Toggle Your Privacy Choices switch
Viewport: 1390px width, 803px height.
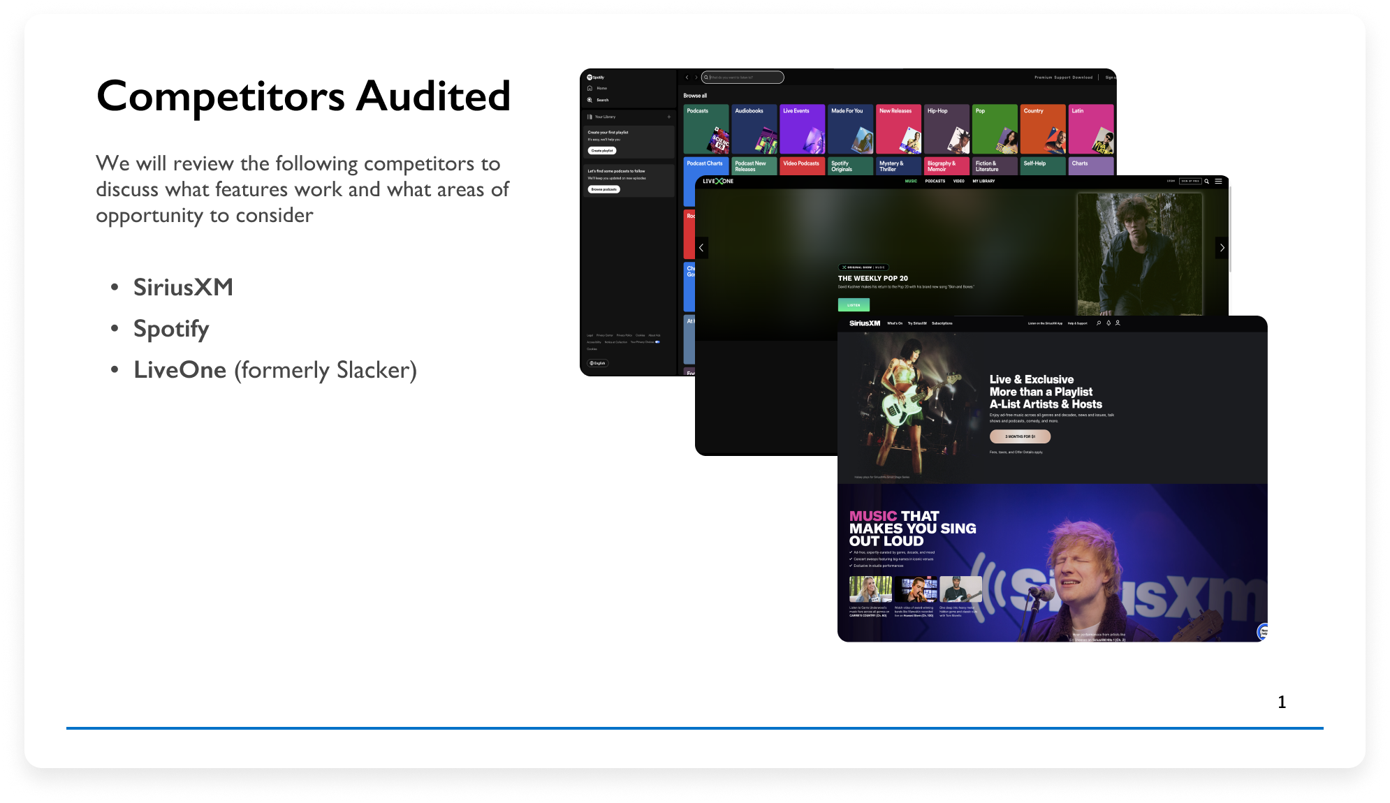click(657, 342)
